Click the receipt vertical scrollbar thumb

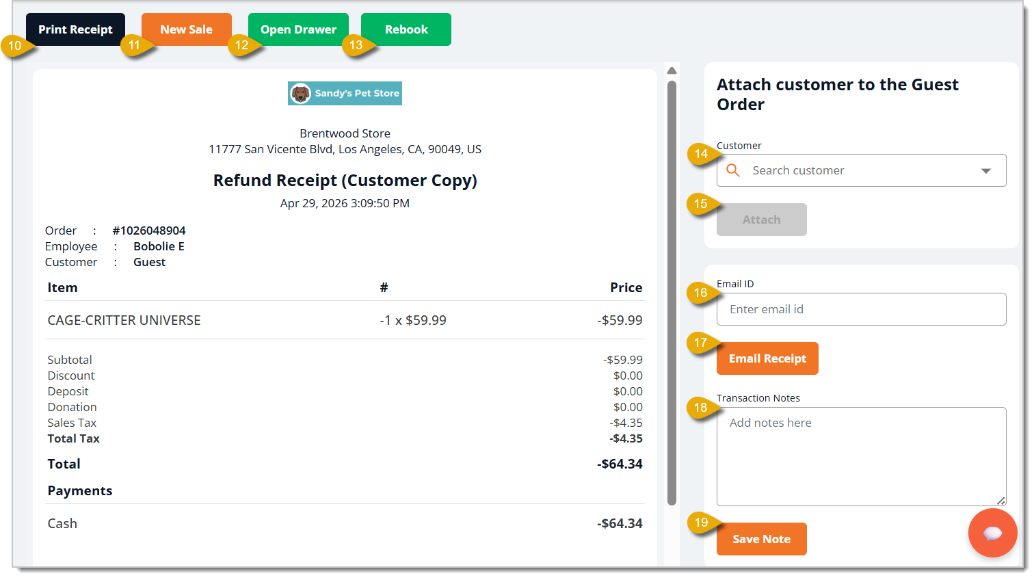(672, 293)
